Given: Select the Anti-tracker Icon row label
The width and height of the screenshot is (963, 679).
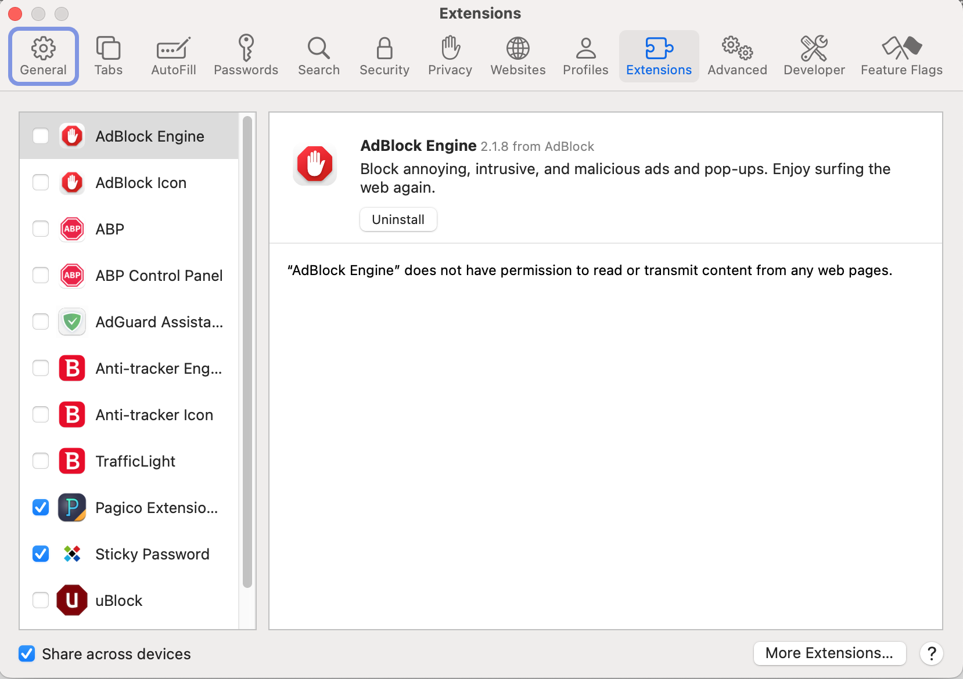Looking at the screenshot, I should (x=154, y=415).
